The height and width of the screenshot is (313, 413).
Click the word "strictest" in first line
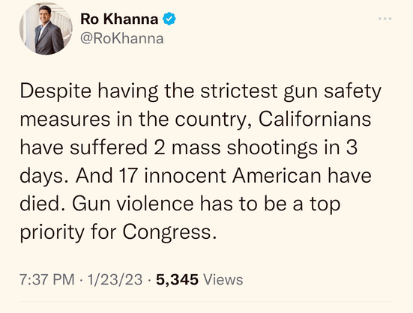(x=239, y=91)
